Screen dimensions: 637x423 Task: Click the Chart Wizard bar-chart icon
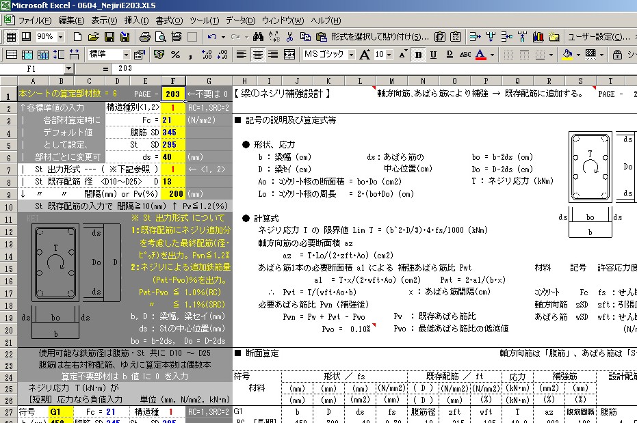pos(538,37)
